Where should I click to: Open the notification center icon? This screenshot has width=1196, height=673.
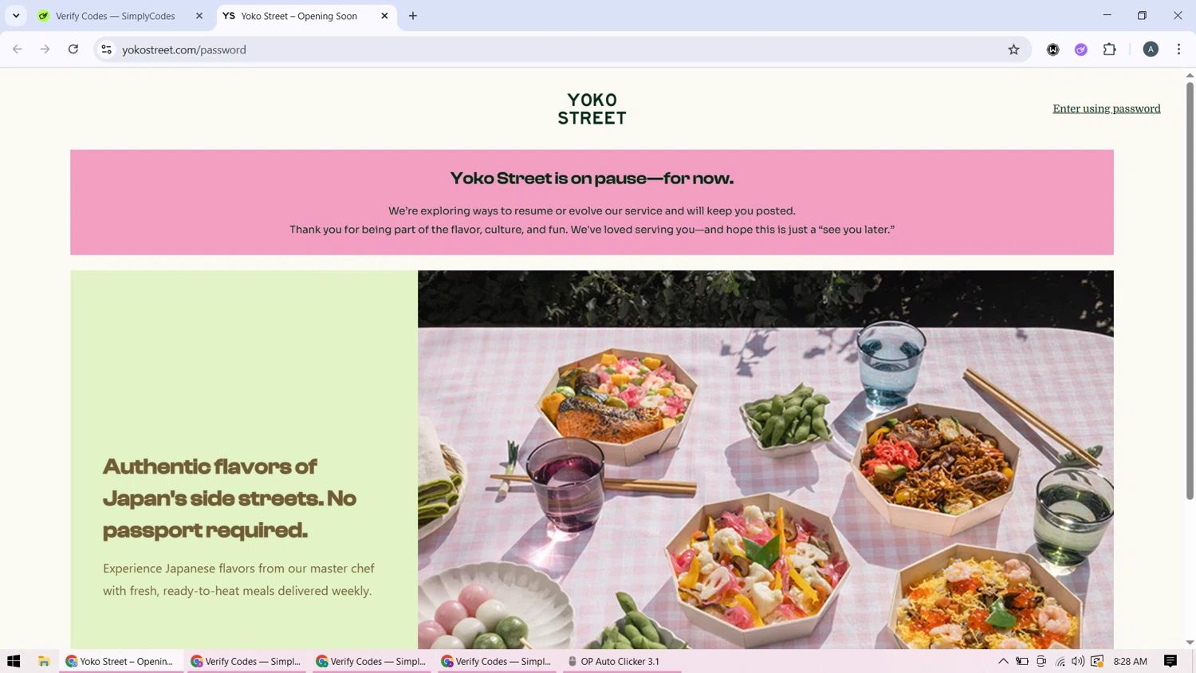[x=1170, y=661]
